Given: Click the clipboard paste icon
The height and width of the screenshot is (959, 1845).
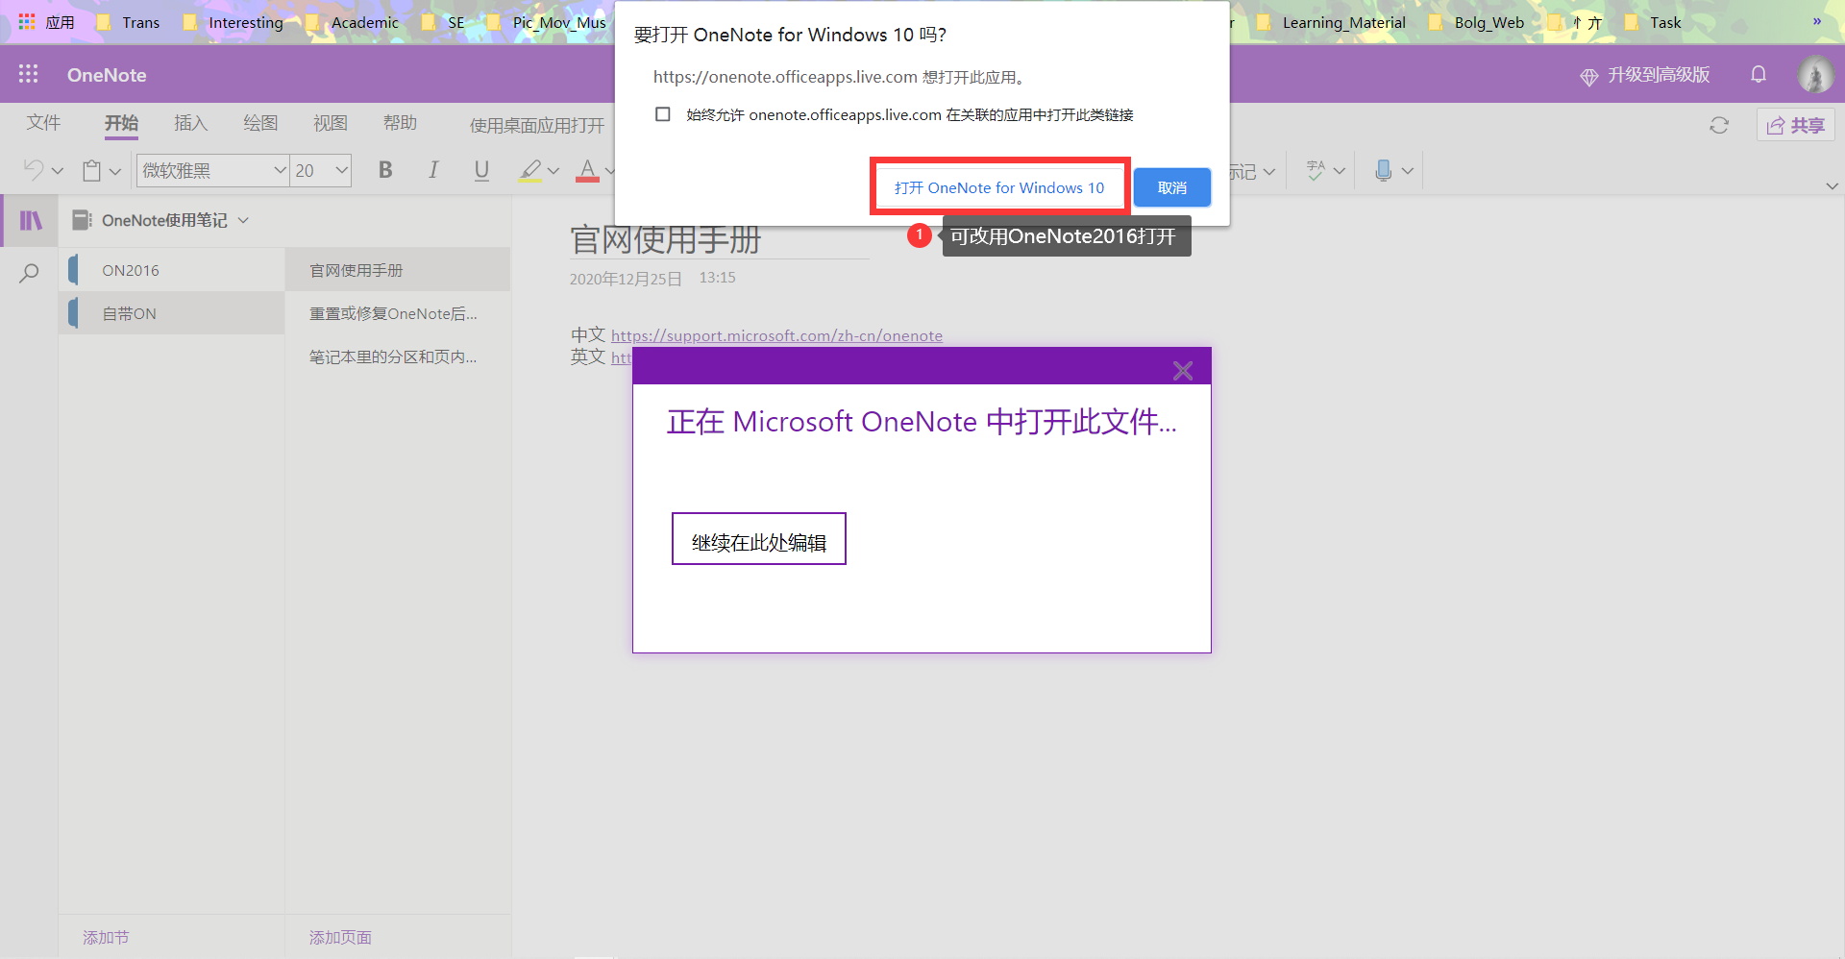Looking at the screenshot, I should pos(91,170).
